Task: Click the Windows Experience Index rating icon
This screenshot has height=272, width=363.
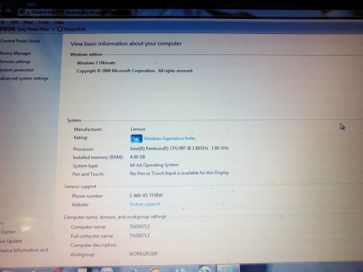Action: point(137,139)
